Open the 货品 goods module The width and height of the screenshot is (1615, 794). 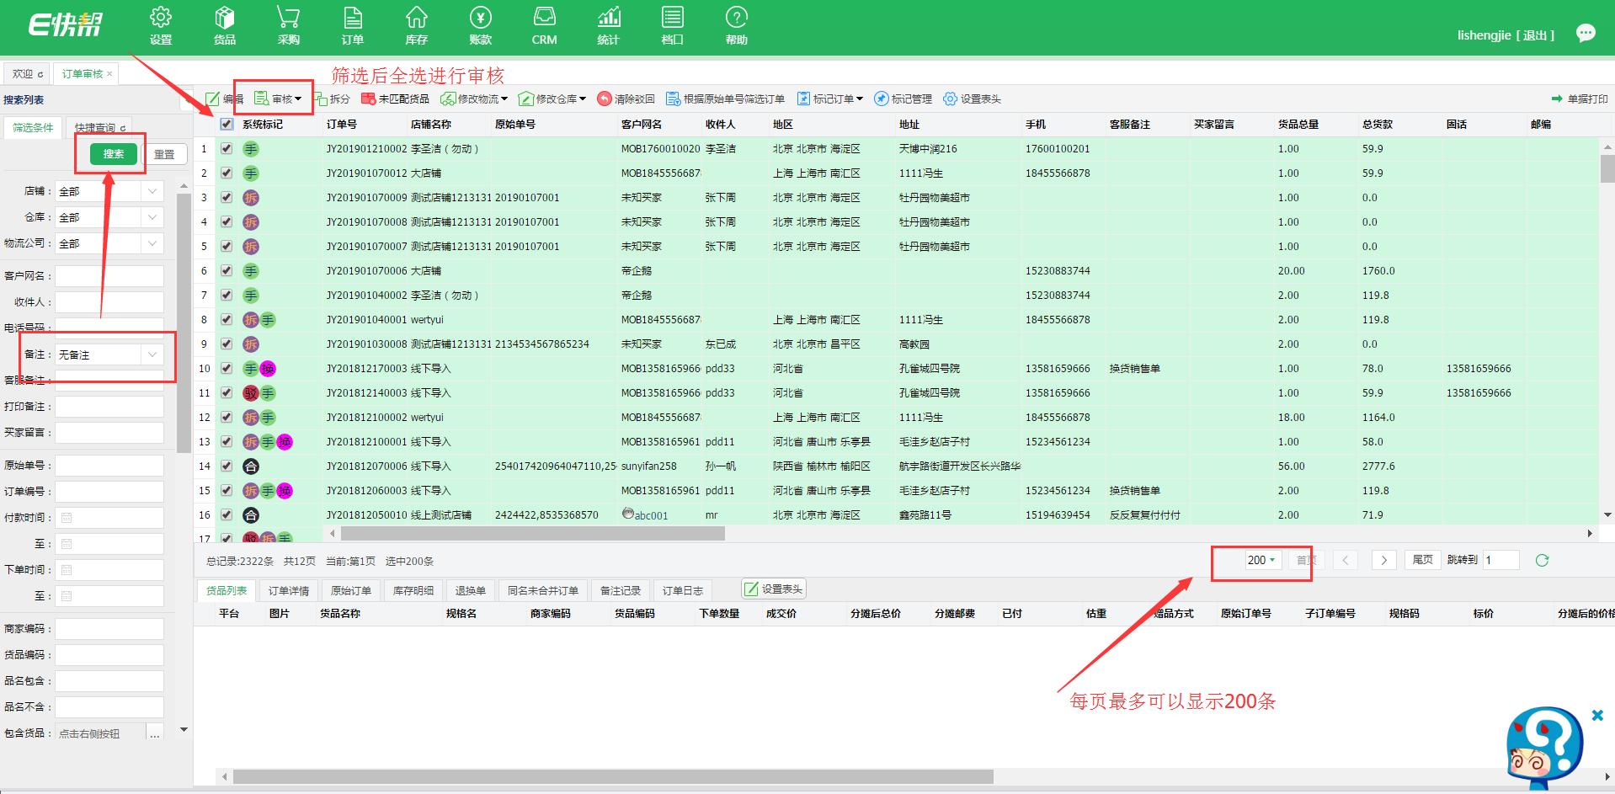(x=225, y=27)
